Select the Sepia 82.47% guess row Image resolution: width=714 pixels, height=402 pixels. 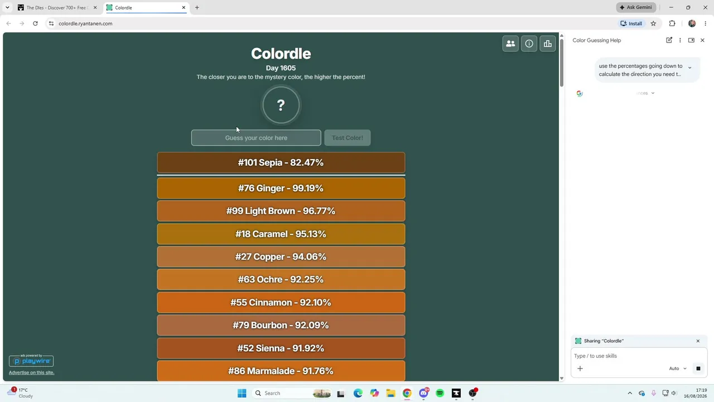(x=281, y=162)
